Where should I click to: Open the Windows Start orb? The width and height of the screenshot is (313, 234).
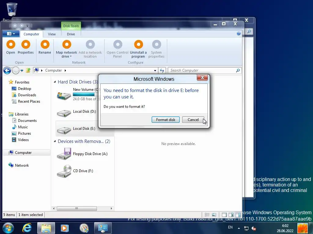(x=8, y=228)
